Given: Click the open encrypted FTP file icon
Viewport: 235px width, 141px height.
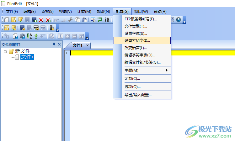Looking at the screenshot, I should click(x=13, y=28).
